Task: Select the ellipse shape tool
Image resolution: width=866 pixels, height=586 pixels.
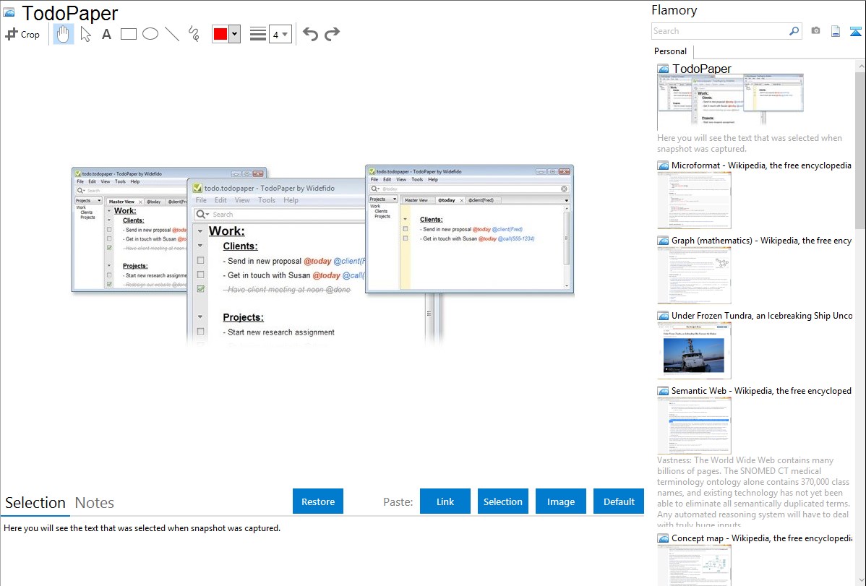Action: (150, 34)
